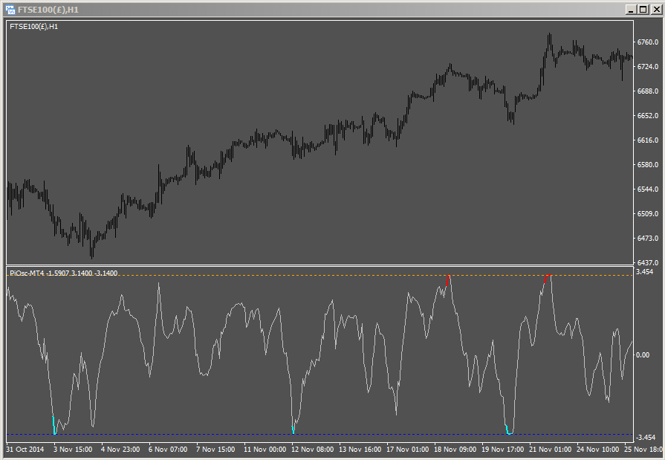Select the FTSE100(£),H1 label inside the chart
Viewport: 665px width, 460px height.
(x=33, y=27)
